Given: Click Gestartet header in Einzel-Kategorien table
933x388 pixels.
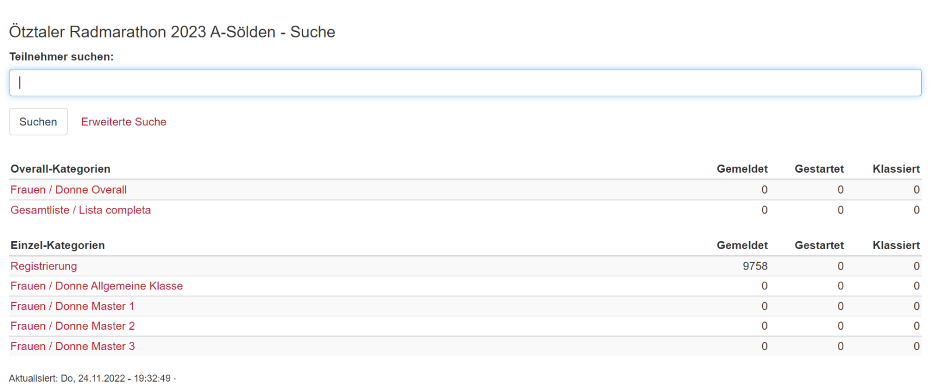Looking at the screenshot, I should 819,246.
